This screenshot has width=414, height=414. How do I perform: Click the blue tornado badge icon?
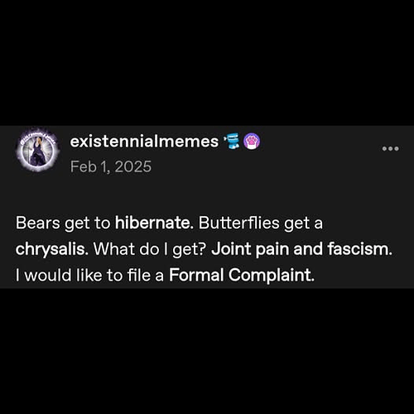click(x=233, y=141)
